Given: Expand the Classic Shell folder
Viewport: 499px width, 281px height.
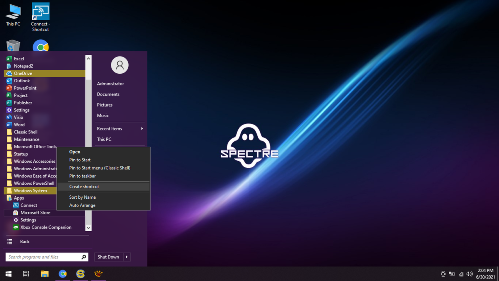Looking at the screenshot, I should (44, 132).
